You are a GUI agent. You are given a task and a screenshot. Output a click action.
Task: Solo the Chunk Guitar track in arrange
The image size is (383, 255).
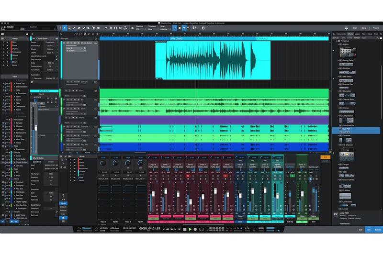(71, 43)
